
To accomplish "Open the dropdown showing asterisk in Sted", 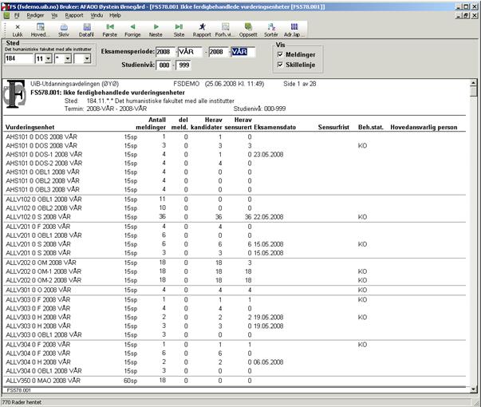I will [x=68, y=58].
